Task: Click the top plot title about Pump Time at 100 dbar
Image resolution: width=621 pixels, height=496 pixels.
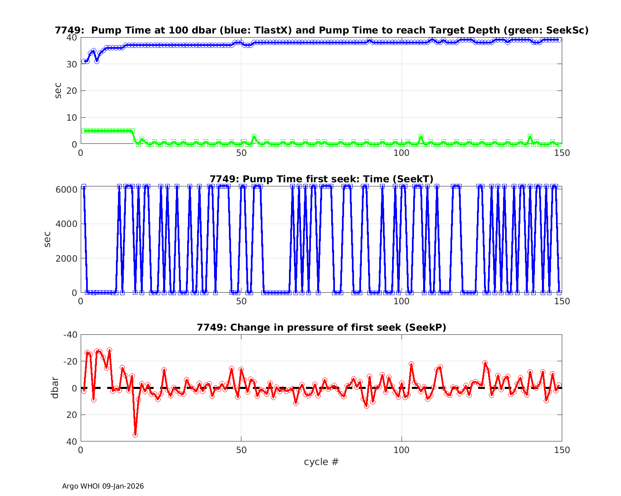Action: point(321,31)
